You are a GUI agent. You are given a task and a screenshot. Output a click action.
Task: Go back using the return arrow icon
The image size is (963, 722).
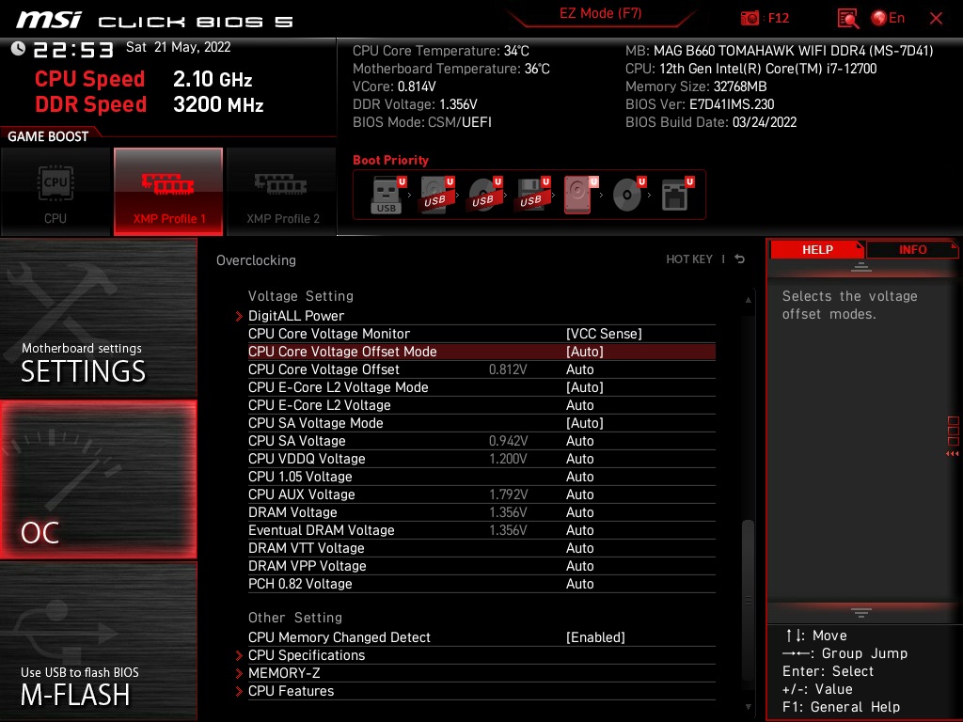740,259
